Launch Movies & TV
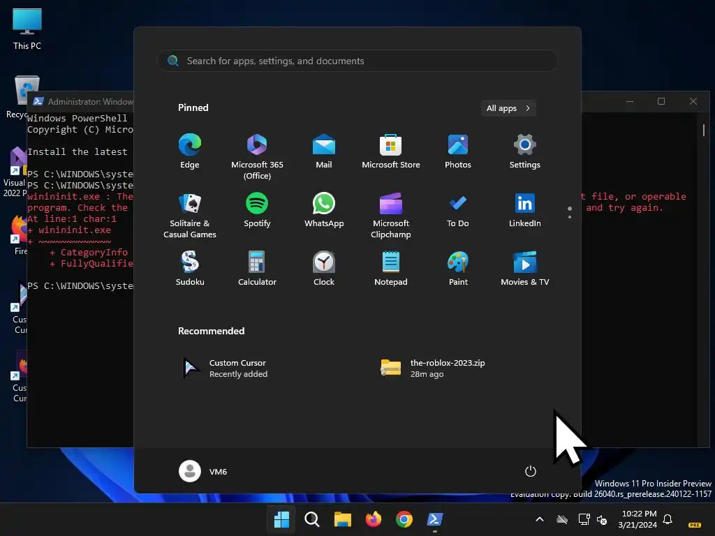 pyautogui.click(x=525, y=269)
